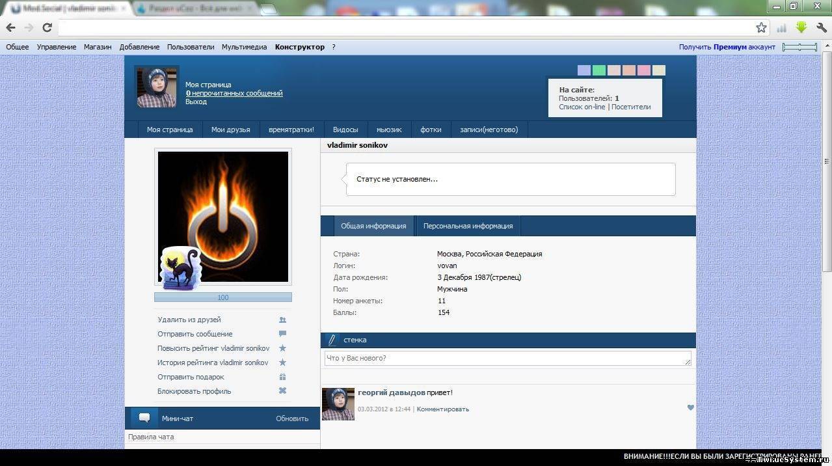
Task: Open the Конструктор menu in admin bar
Action: [299, 47]
